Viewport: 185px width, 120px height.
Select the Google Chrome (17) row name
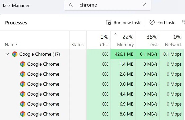[40, 54]
